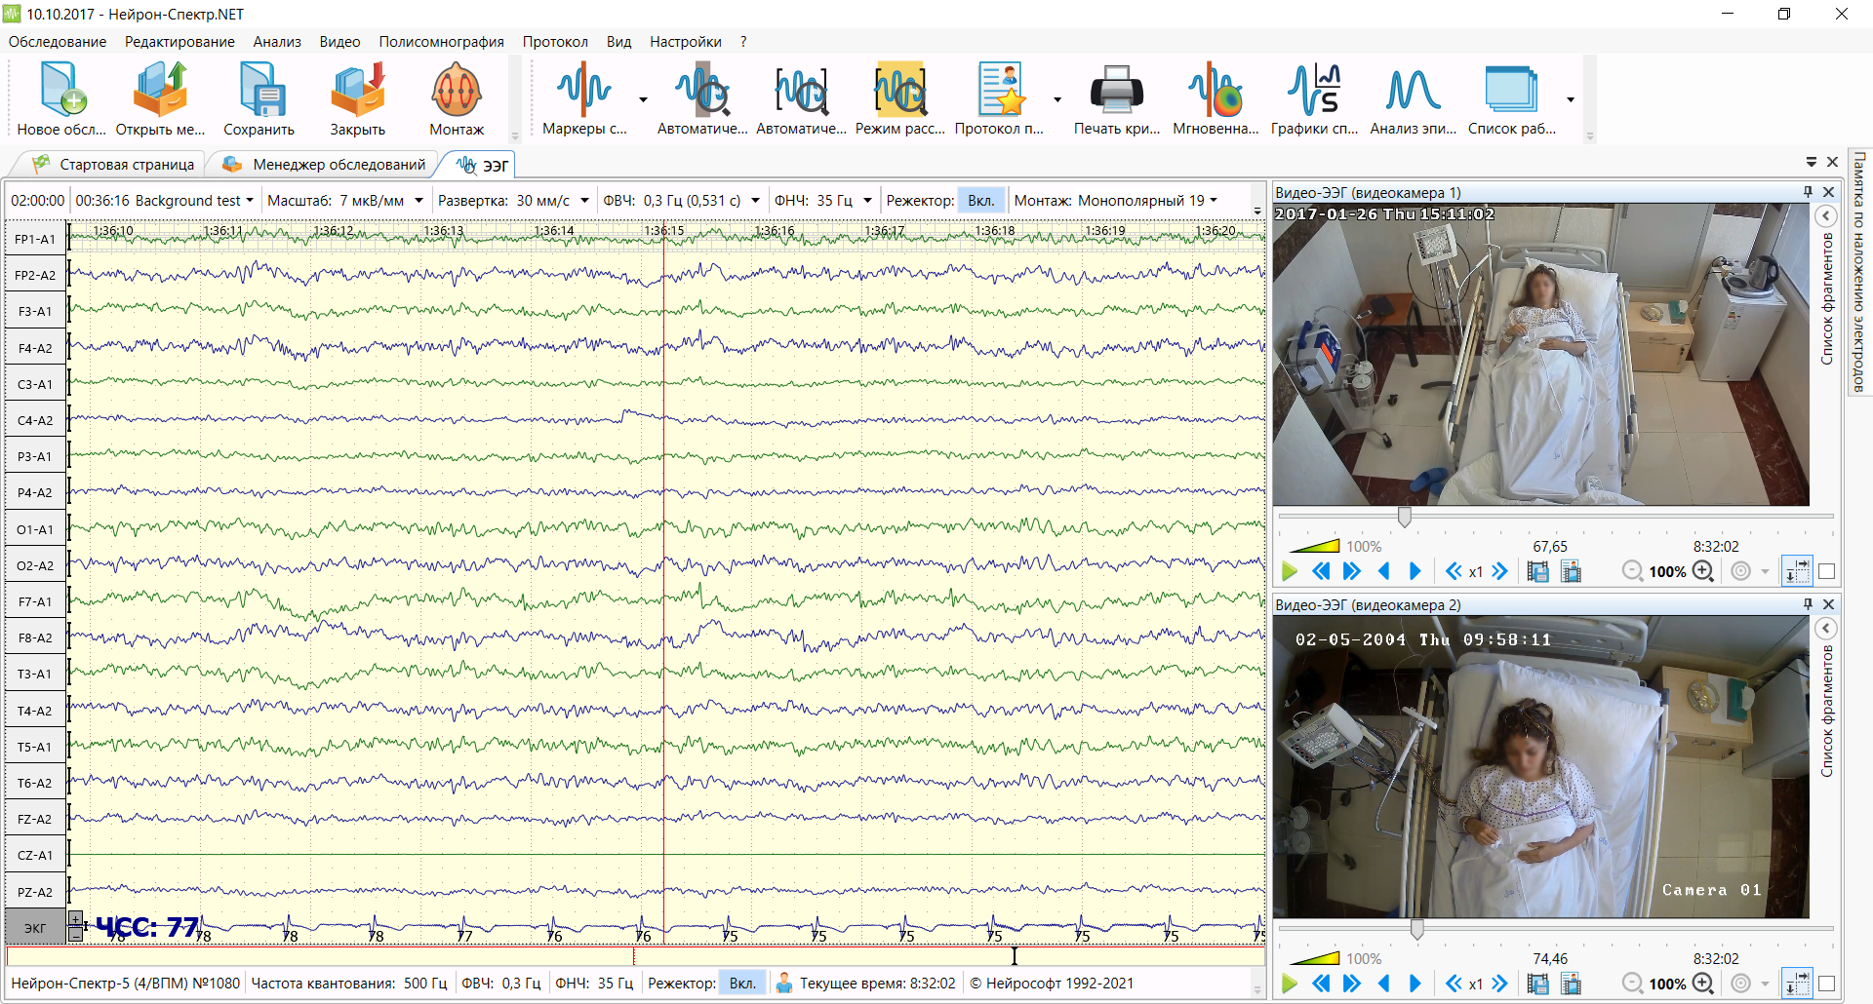The height and width of the screenshot is (1004, 1873).
Task: Click the FP1-A1 channel label button
Action: [35, 239]
